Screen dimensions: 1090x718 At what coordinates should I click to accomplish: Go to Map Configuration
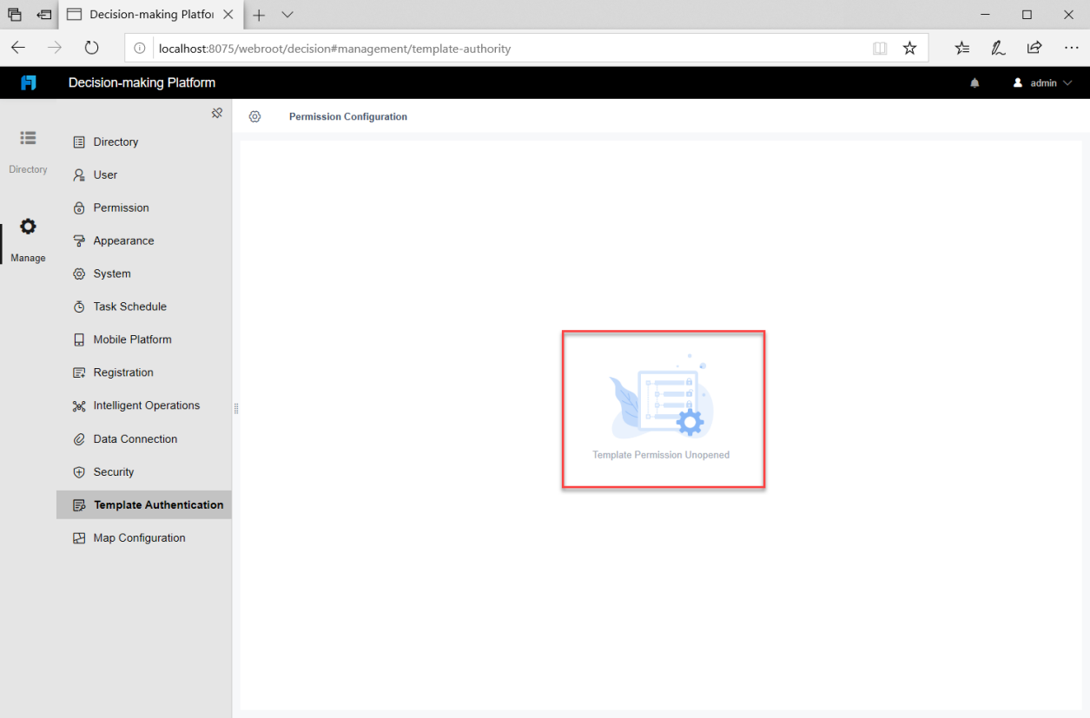click(x=139, y=537)
